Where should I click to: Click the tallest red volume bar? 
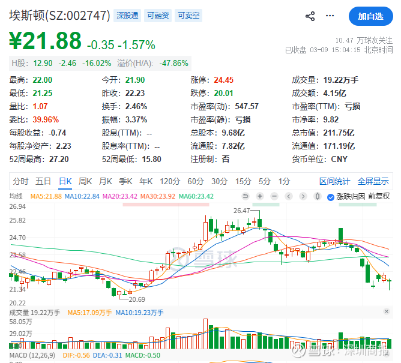pos(205,334)
